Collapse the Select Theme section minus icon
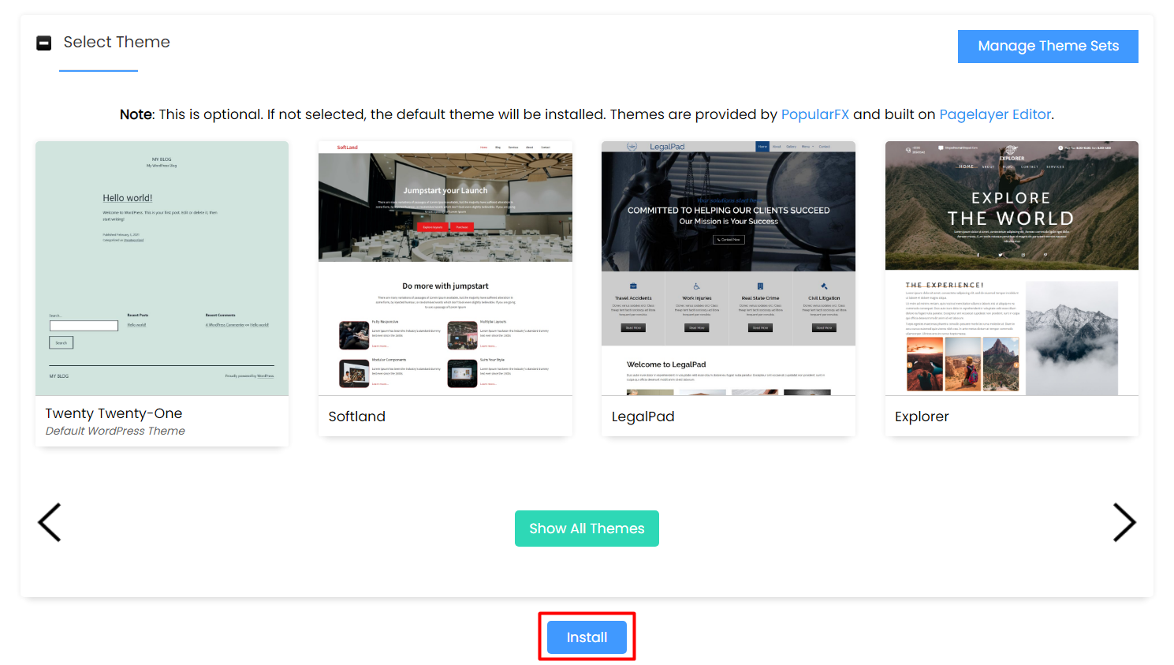Image resolution: width=1174 pixels, height=665 pixels. pyautogui.click(x=44, y=43)
